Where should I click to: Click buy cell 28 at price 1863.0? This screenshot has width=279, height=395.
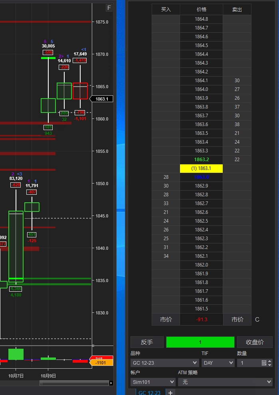click(166, 177)
